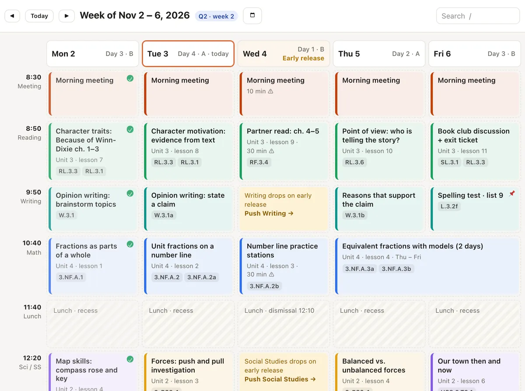Click the L.3.2f standard tag
This screenshot has width=525, height=391.
coord(449,206)
